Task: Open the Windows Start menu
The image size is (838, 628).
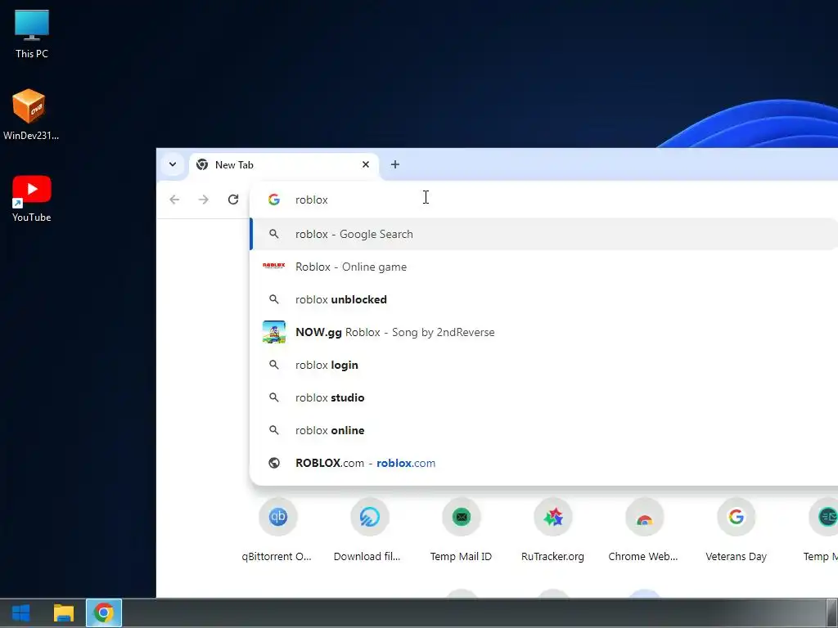Action: [20, 613]
